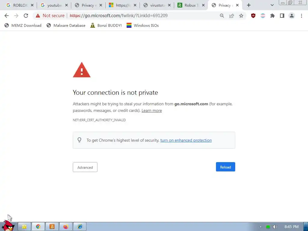Viewport: 308px width, 231px height.
Task: Click turn on enhanced protection link
Action: coord(186,140)
